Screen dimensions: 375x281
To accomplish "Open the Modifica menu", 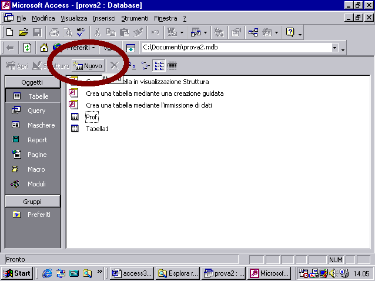I will point(43,18).
